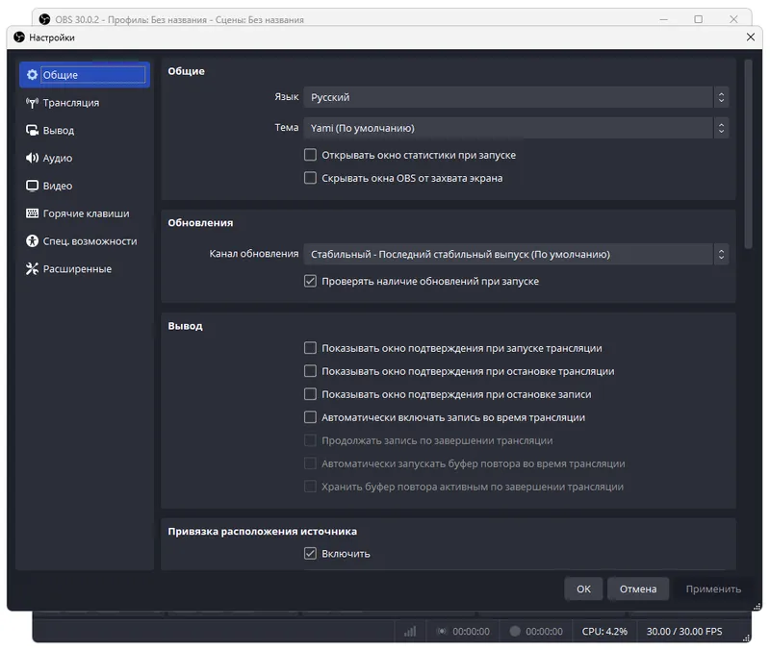The height and width of the screenshot is (651, 770).
Task: Uncheck Включить under Привязка расположения источника
Action: click(x=310, y=553)
